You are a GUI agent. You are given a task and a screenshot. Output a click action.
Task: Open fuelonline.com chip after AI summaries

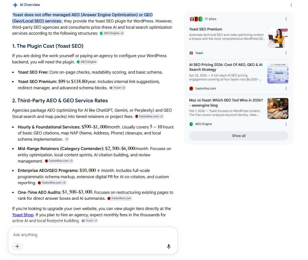(119, 198)
